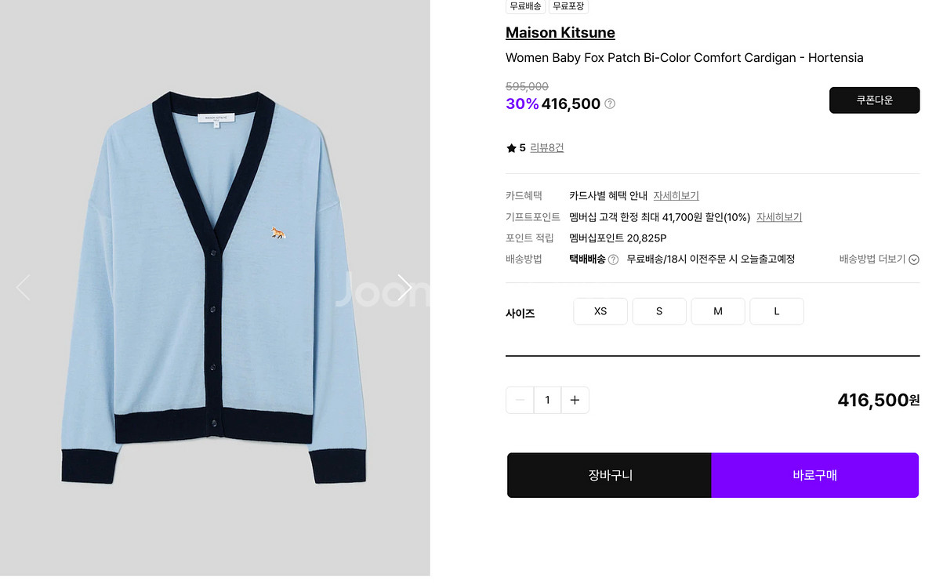Go to the next product image

(x=404, y=288)
